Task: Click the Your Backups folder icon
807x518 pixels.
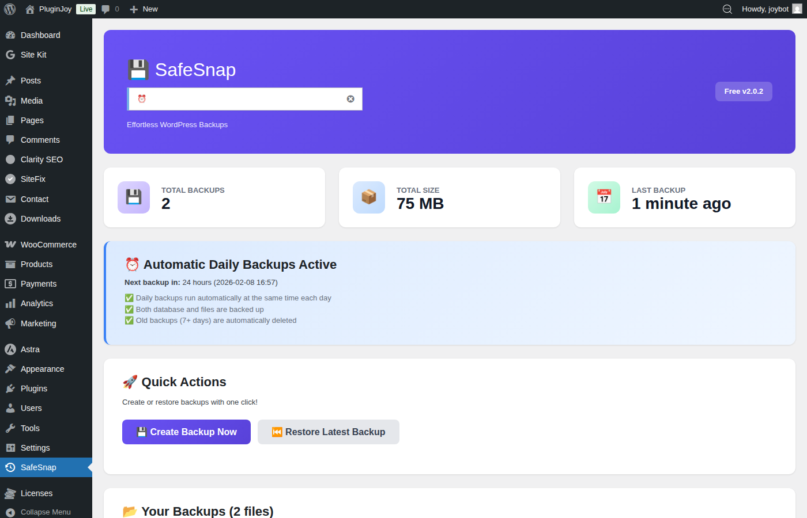Action: point(130,511)
